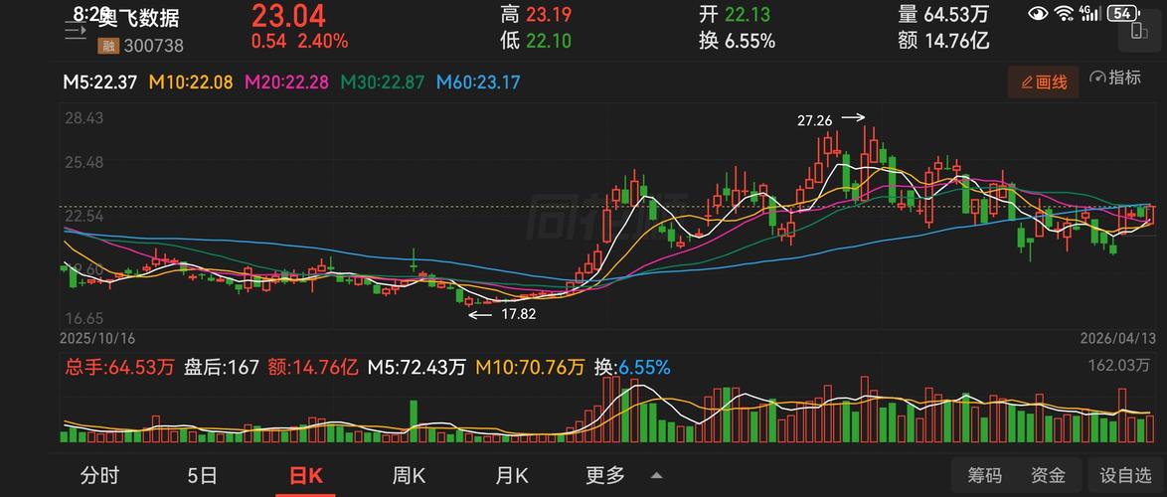Viewport: 1167px width, 497px height.
Task: Tap the Wi-Fi status icon
Action: [1065, 13]
